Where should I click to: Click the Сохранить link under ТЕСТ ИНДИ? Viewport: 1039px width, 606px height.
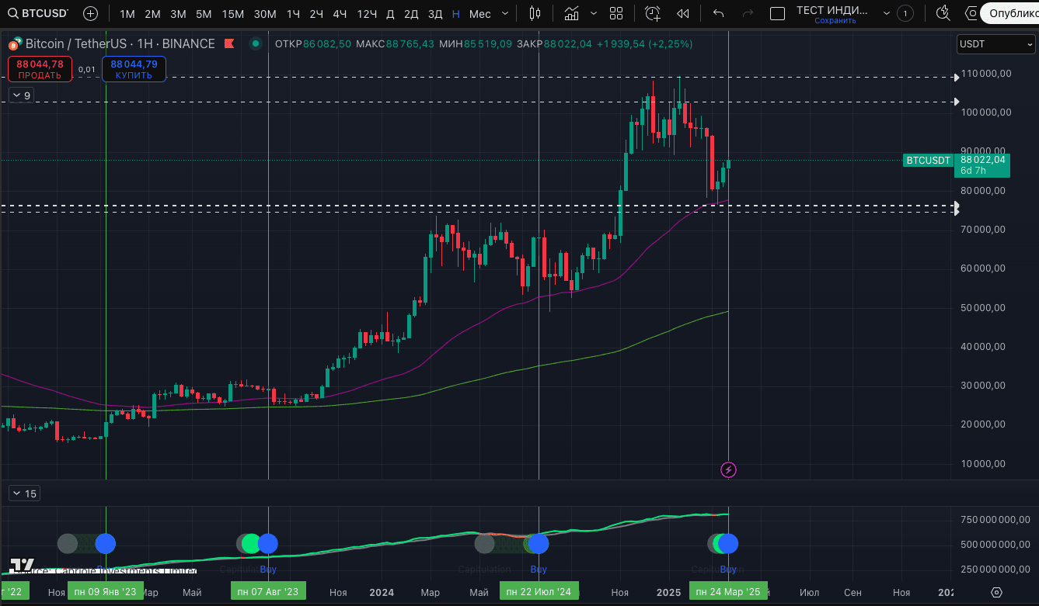click(835, 21)
